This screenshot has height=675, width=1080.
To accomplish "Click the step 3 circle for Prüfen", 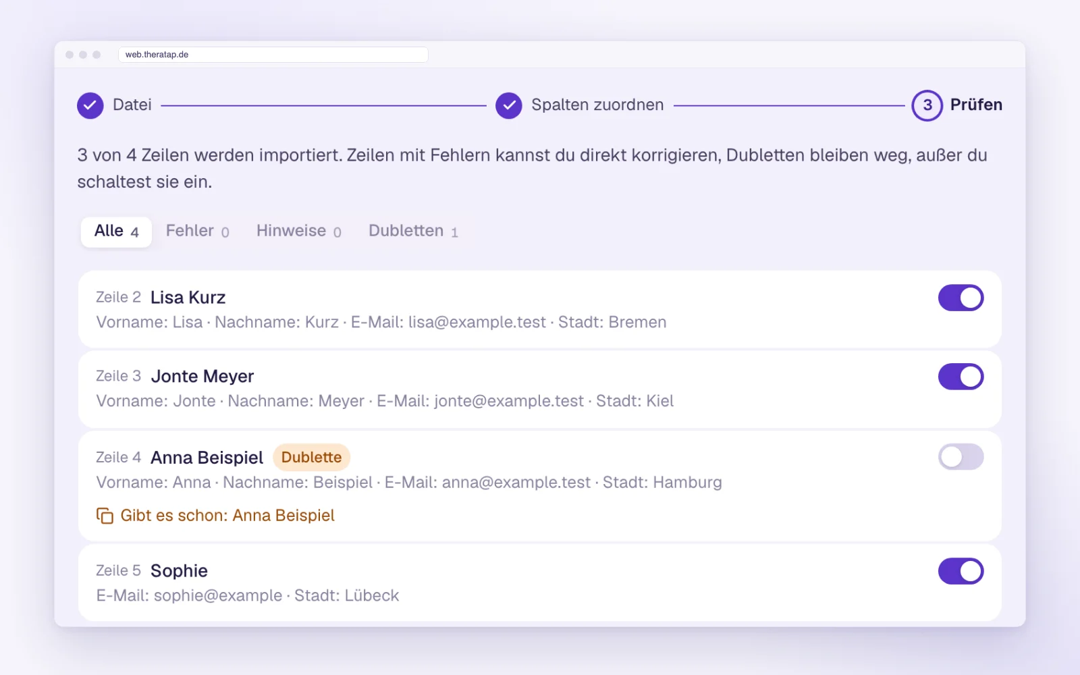I will pos(927,105).
